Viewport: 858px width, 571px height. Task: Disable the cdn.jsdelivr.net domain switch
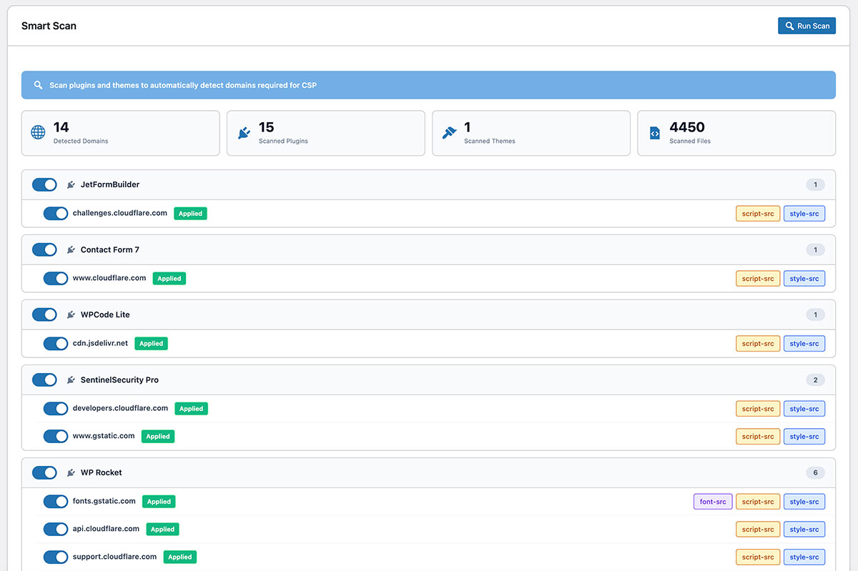point(56,343)
